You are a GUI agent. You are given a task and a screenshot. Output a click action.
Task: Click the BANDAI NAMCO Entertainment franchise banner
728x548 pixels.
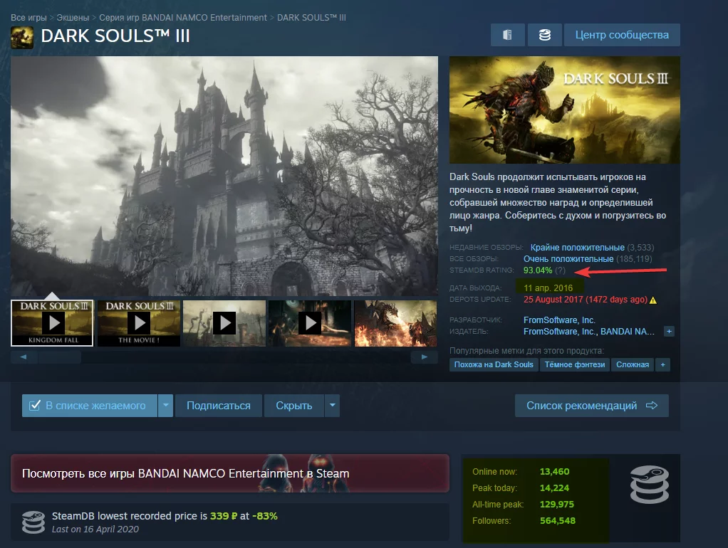click(x=230, y=473)
